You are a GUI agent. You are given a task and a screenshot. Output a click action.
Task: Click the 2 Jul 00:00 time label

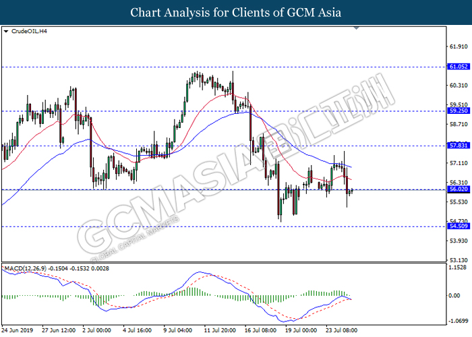(96, 330)
